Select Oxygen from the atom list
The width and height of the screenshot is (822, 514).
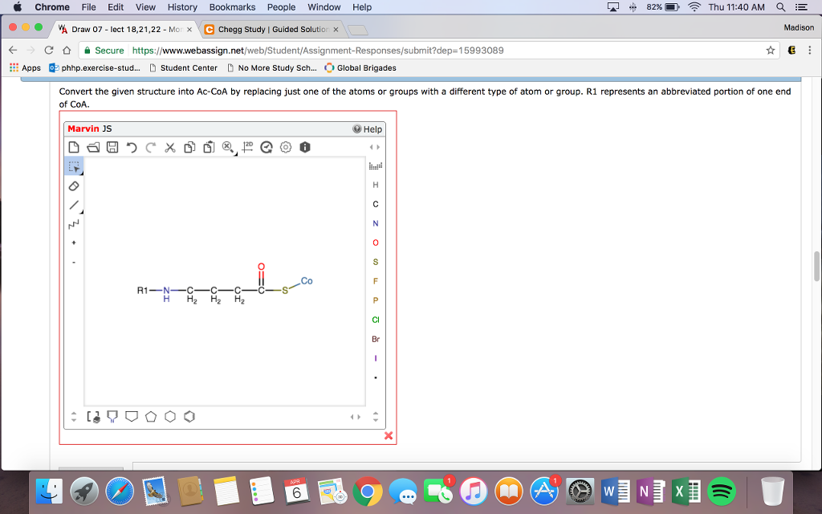tap(376, 243)
